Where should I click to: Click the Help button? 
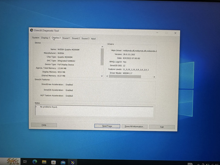(x=44, y=125)
